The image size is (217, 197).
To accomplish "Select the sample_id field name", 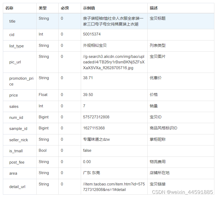I will click(18, 129).
